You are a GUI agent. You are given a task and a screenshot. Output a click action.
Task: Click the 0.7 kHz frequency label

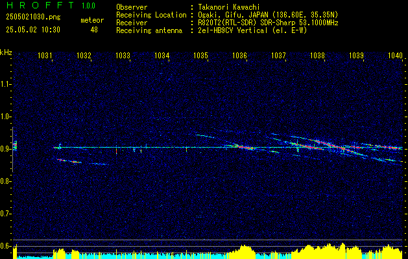(x=5, y=214)
